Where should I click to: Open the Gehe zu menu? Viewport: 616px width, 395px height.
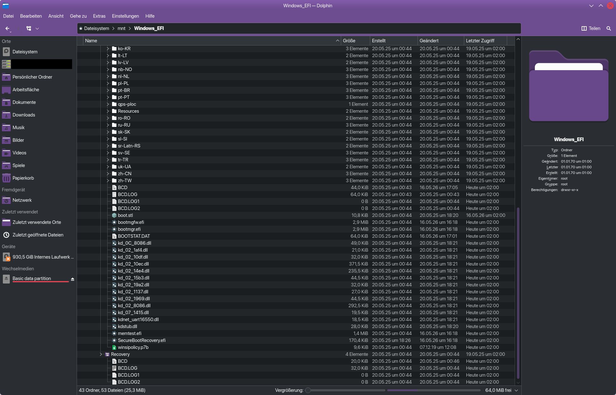tap(78, 16)
